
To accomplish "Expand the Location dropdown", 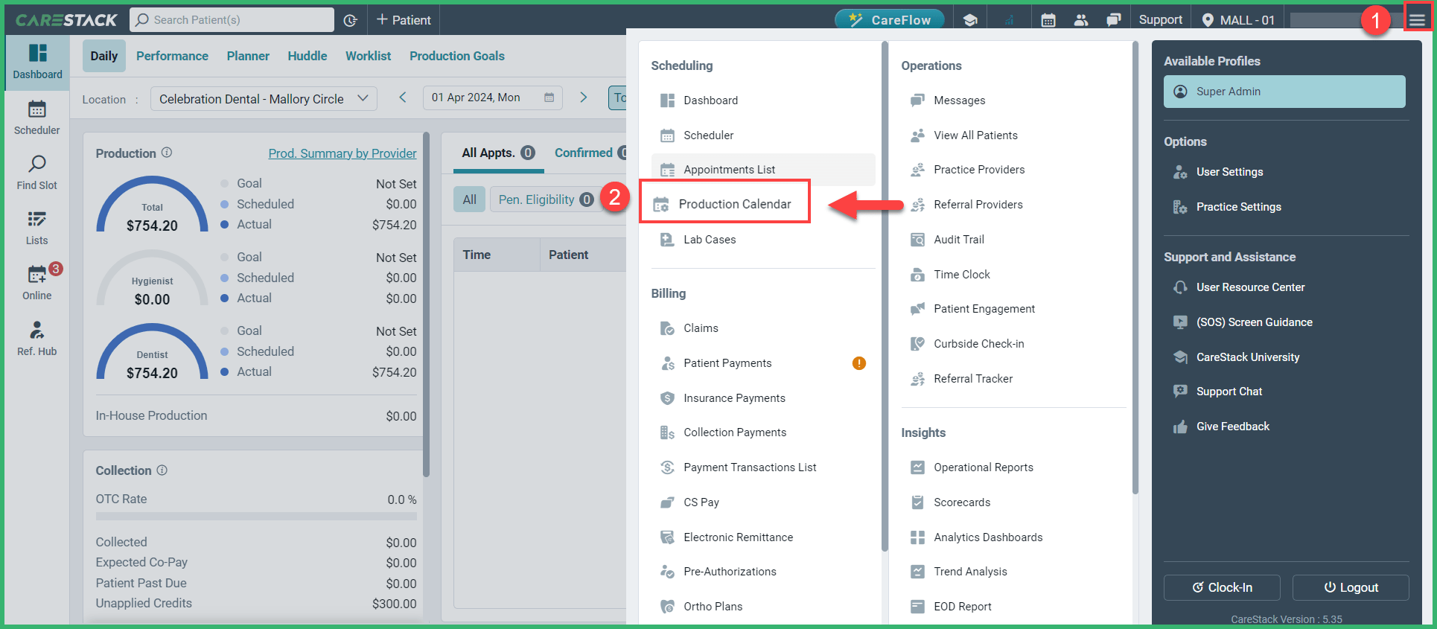I will click(264, 98).
